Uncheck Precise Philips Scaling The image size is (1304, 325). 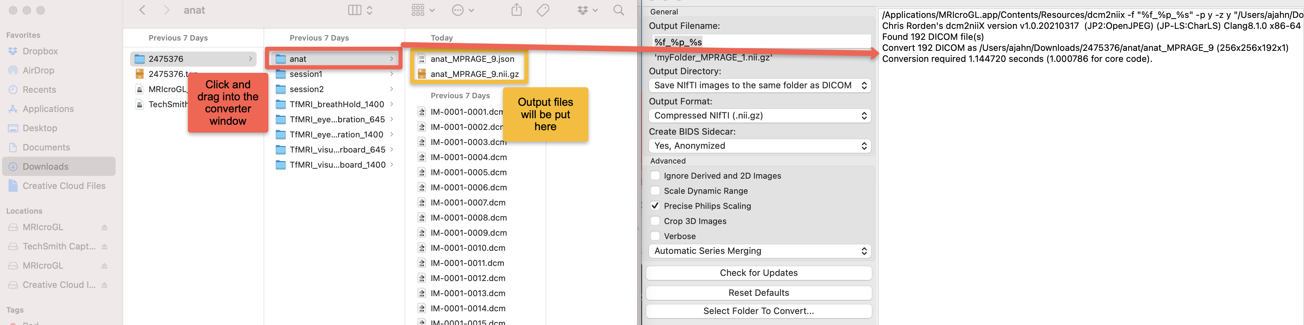click(655, 206)
